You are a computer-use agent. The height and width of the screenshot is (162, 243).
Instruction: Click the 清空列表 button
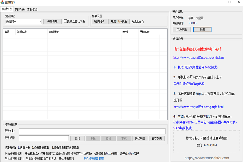tap(157, 138)
